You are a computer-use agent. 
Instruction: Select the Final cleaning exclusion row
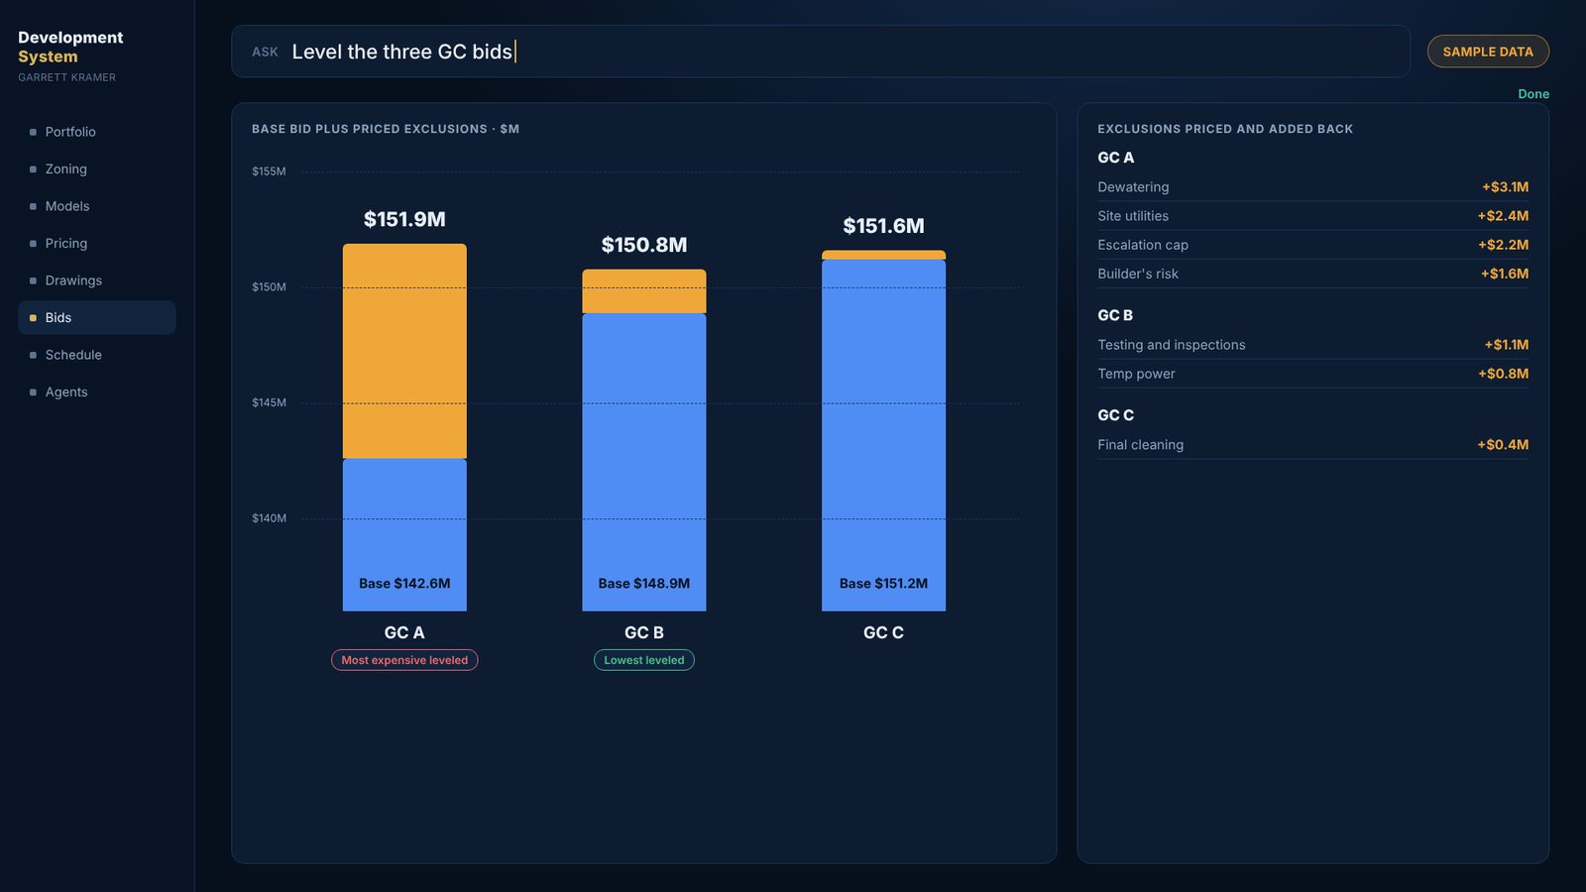[x=1312, y=445]
